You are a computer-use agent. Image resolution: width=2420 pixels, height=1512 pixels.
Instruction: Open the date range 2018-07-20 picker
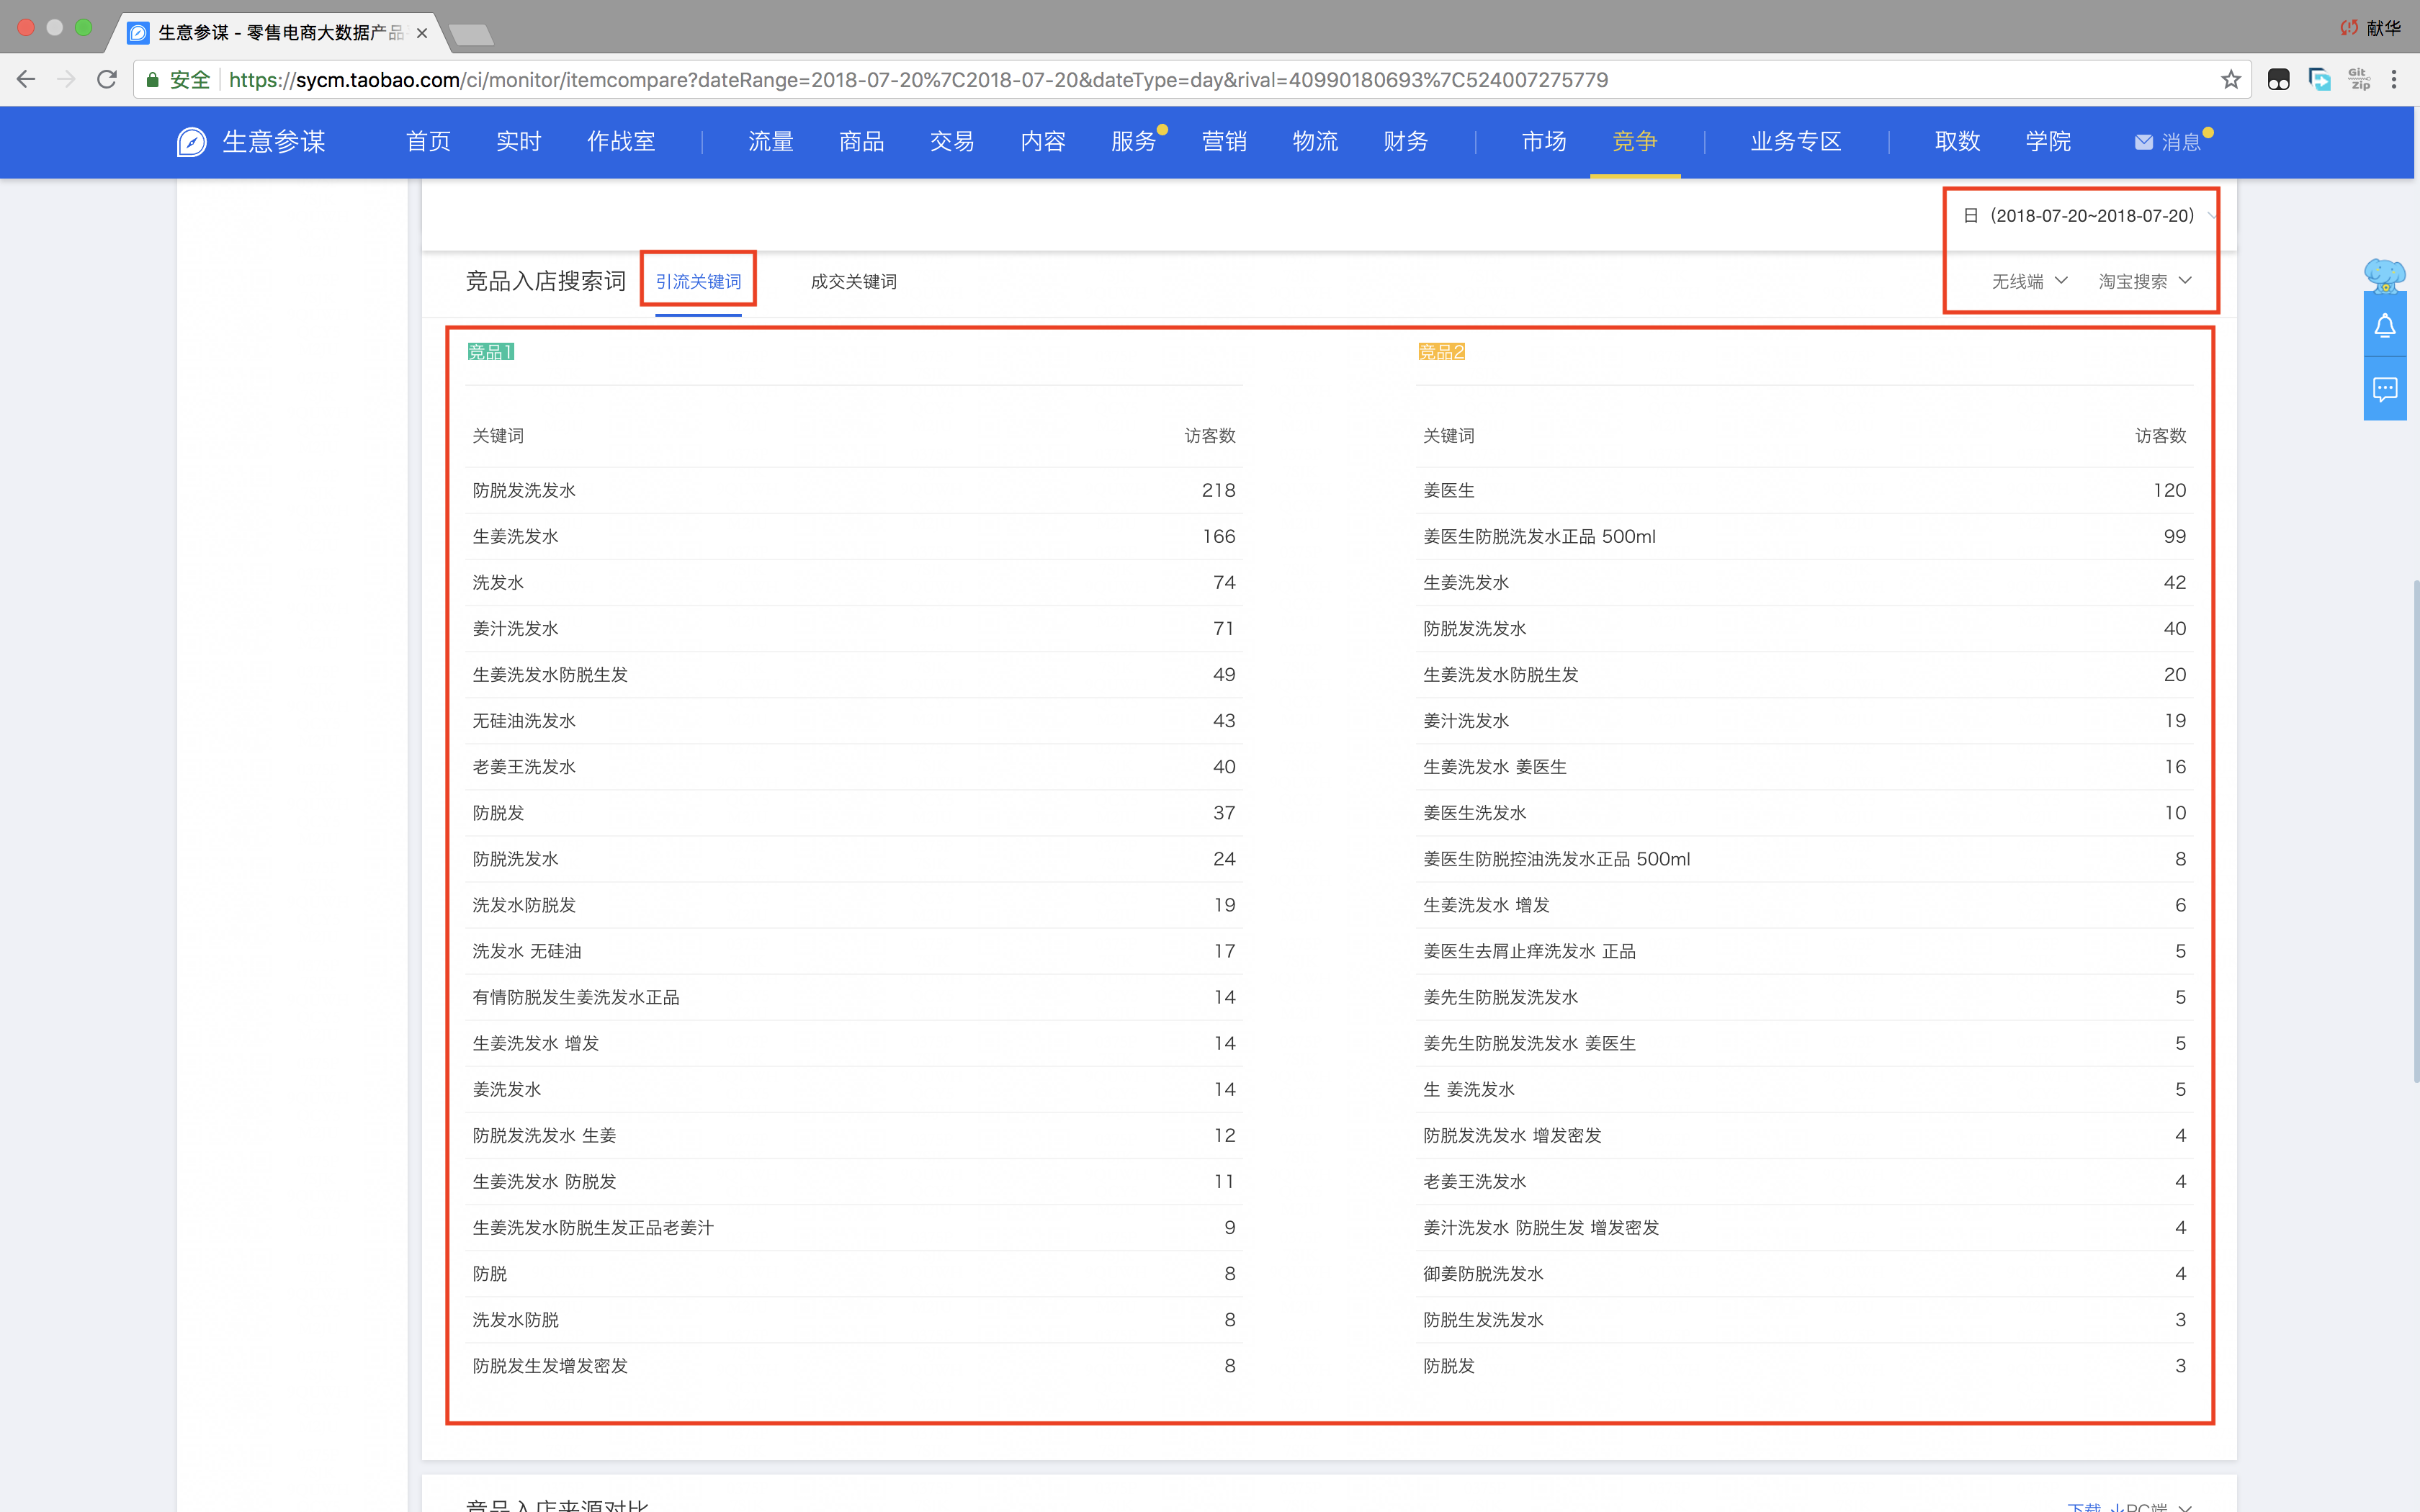[x=2090, y=216]
